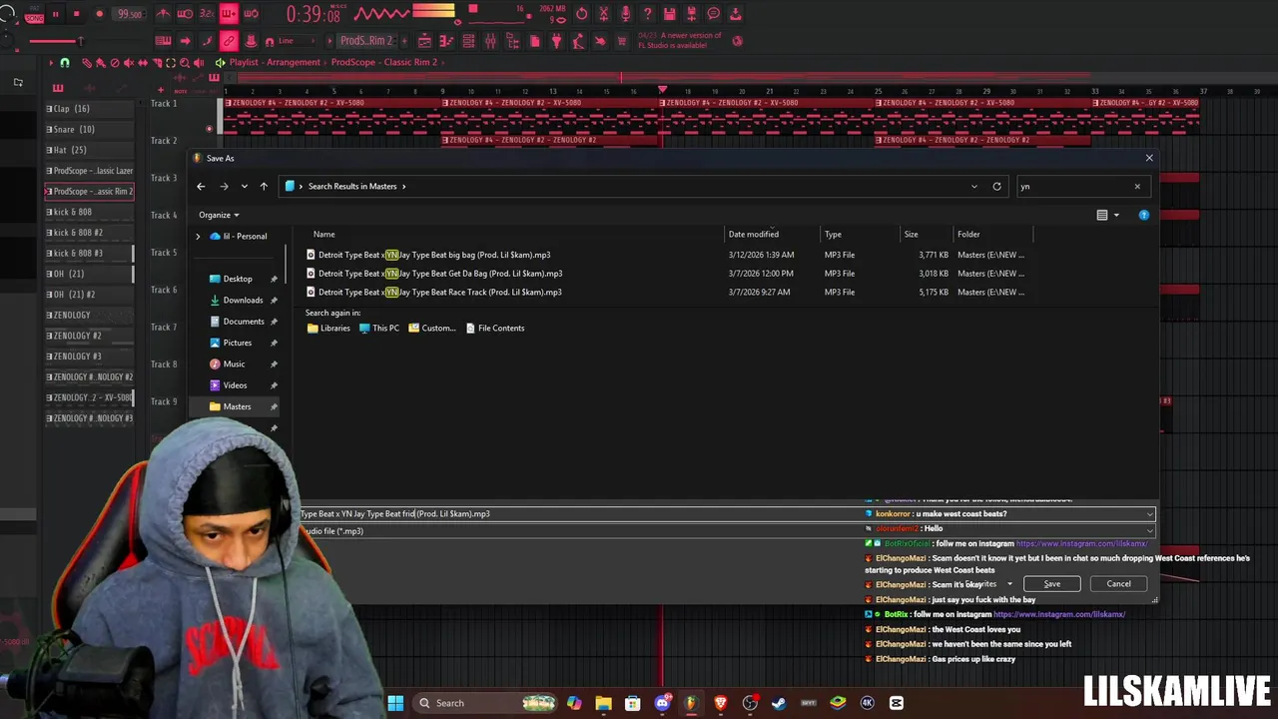
Task: Select the 'Get Da Bag' mp3 file
Action: (x=439, y=274)
